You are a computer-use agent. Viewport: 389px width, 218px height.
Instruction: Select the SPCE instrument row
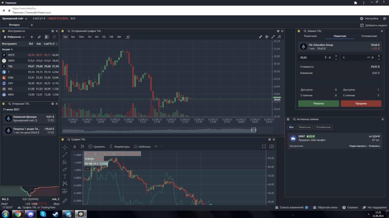point(29,55)
